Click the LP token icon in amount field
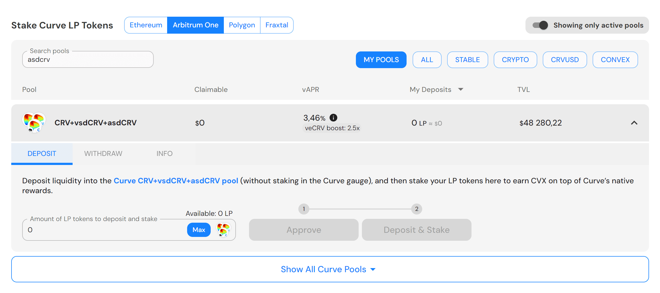This screenshot has height=293, width=660. click(x=224, y=230)
